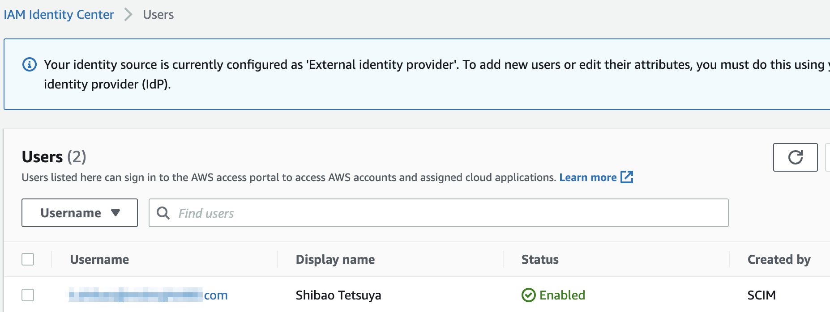This screenshot has width=830, height=312.
Task: Select the Shibao Tetsuya row checkbox
Action: (28, 295)
